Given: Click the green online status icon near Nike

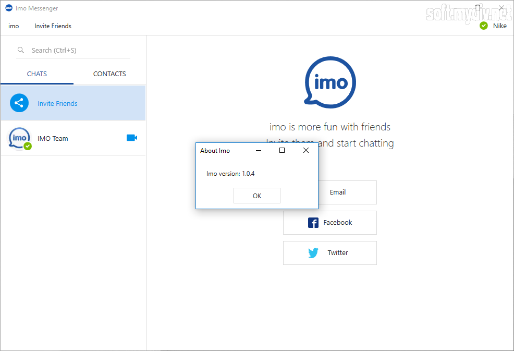Looking at the screenshot, I should click(484, 26).
